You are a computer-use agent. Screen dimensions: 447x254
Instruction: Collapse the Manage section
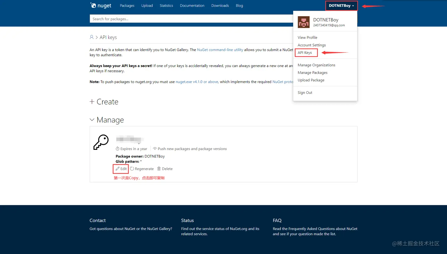pos(107,120)
